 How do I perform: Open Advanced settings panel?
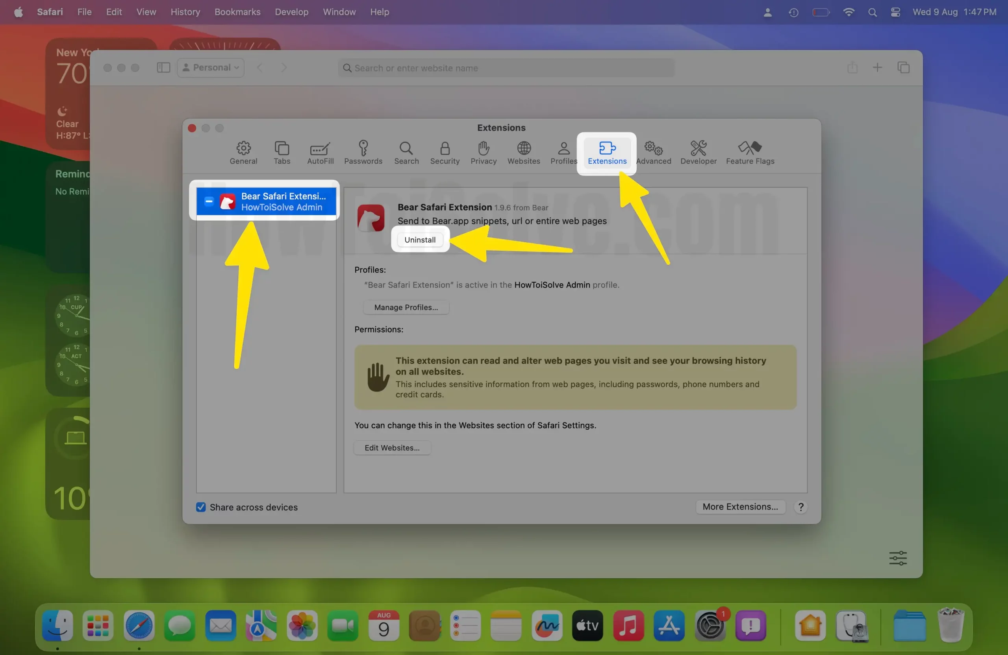pyautogui.click(x=653, y=151)
